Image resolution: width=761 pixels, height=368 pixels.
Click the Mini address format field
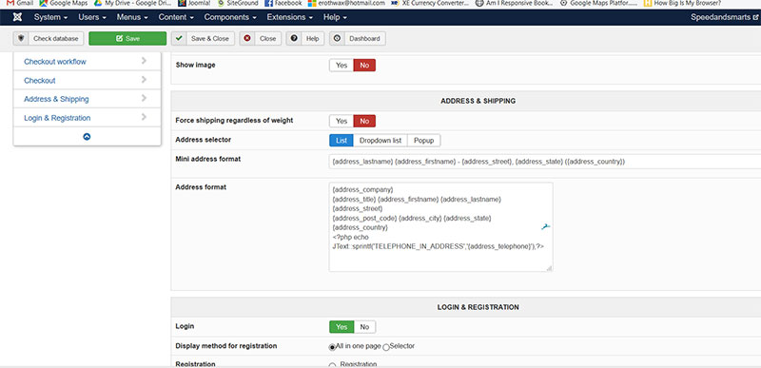[545, 162]
